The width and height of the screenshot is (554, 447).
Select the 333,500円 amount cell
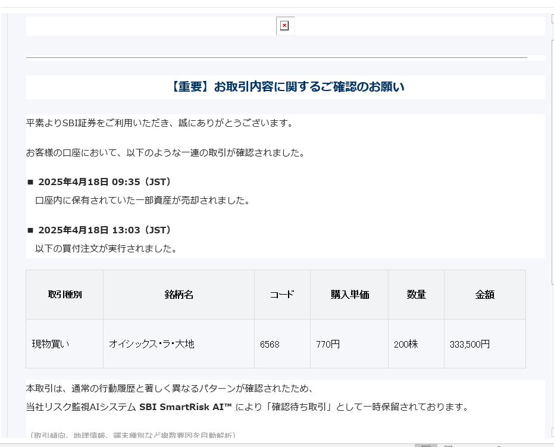(x=470, y=344)
